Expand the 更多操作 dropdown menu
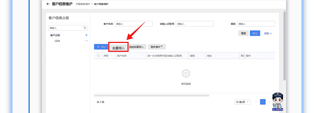 (157, 47)
